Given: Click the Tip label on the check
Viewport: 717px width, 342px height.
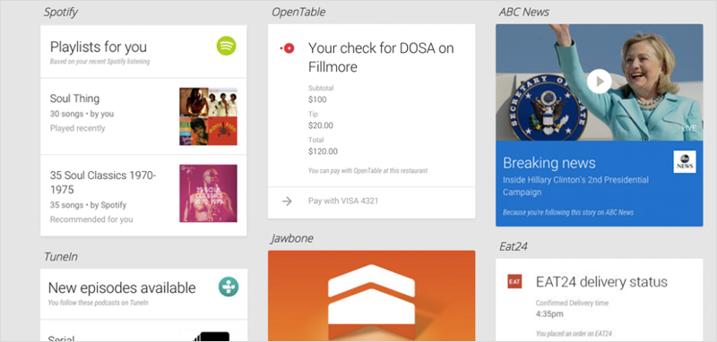Looking at the screenshot, I should pos(313,115).
